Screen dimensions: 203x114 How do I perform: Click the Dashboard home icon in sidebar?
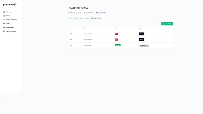click(4, 12)
